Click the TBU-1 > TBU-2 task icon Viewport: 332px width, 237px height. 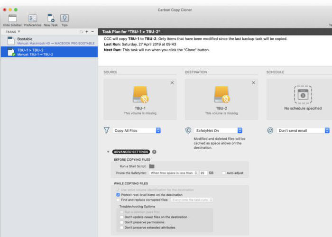[11, 52]
